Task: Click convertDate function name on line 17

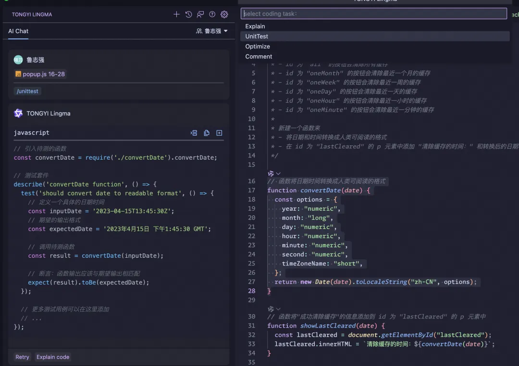Action: pyautogui.click(x=321, y=190)
